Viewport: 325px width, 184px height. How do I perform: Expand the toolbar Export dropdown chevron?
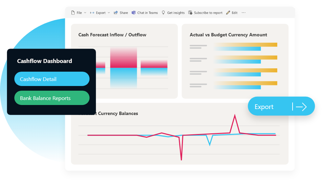[x=109, y=13]
